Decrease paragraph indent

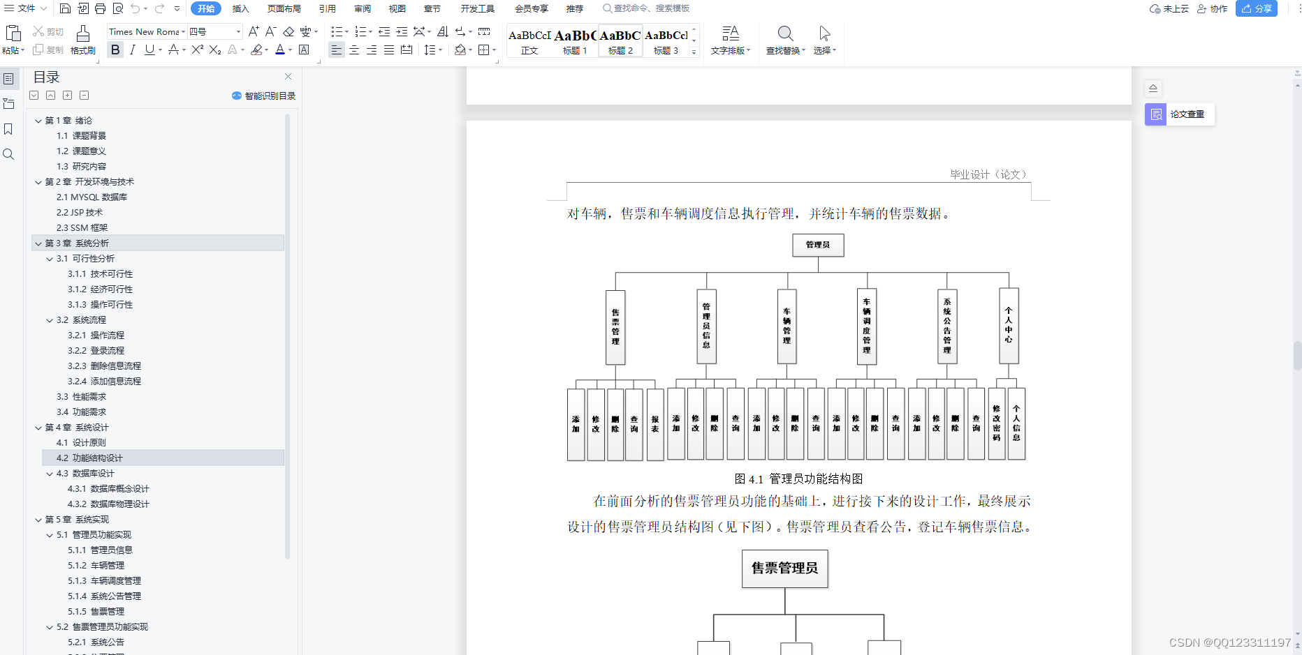click(x=384, y=31)
